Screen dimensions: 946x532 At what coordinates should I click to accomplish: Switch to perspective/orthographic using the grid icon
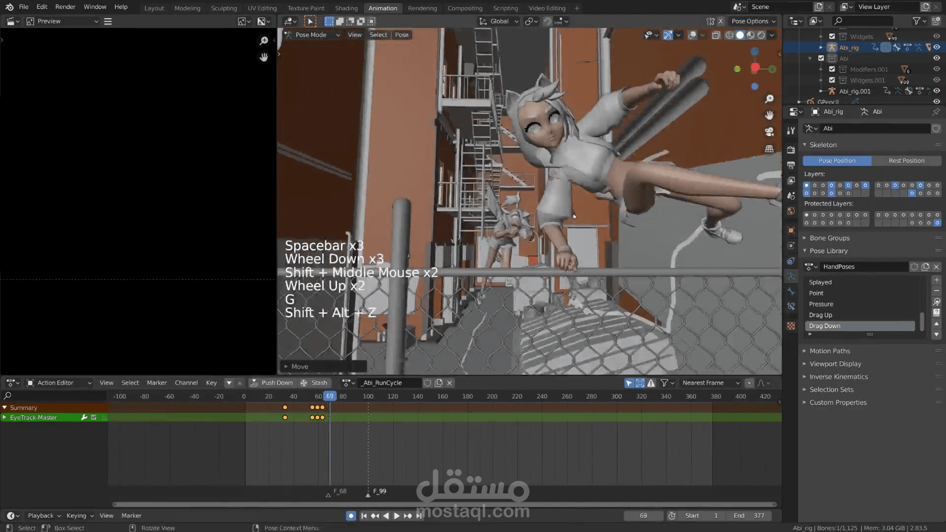coord(769,149)
